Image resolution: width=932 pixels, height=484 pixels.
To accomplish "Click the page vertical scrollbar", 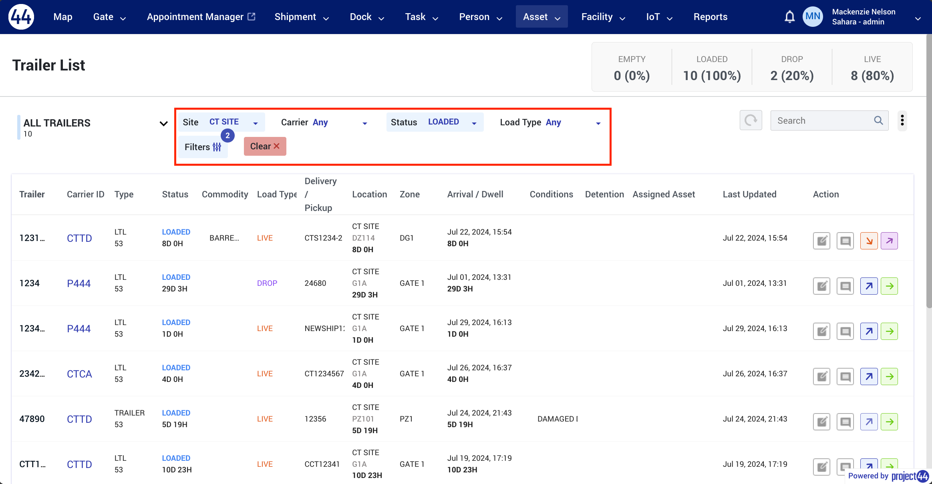I will (929, 172).
